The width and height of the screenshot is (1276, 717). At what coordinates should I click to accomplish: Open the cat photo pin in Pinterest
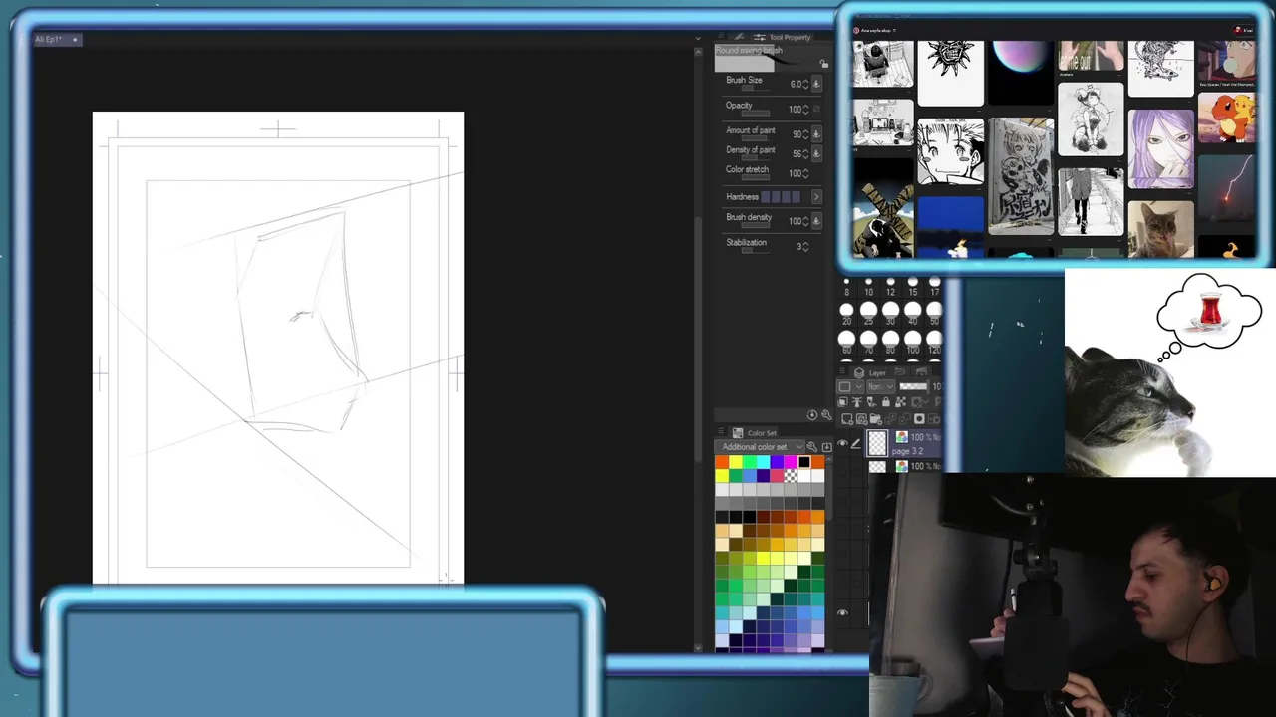[1161, 228]
